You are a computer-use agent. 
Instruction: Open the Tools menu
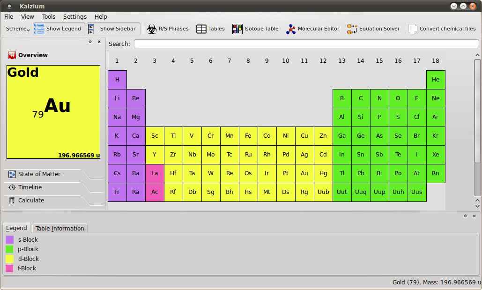pos(48,16)
